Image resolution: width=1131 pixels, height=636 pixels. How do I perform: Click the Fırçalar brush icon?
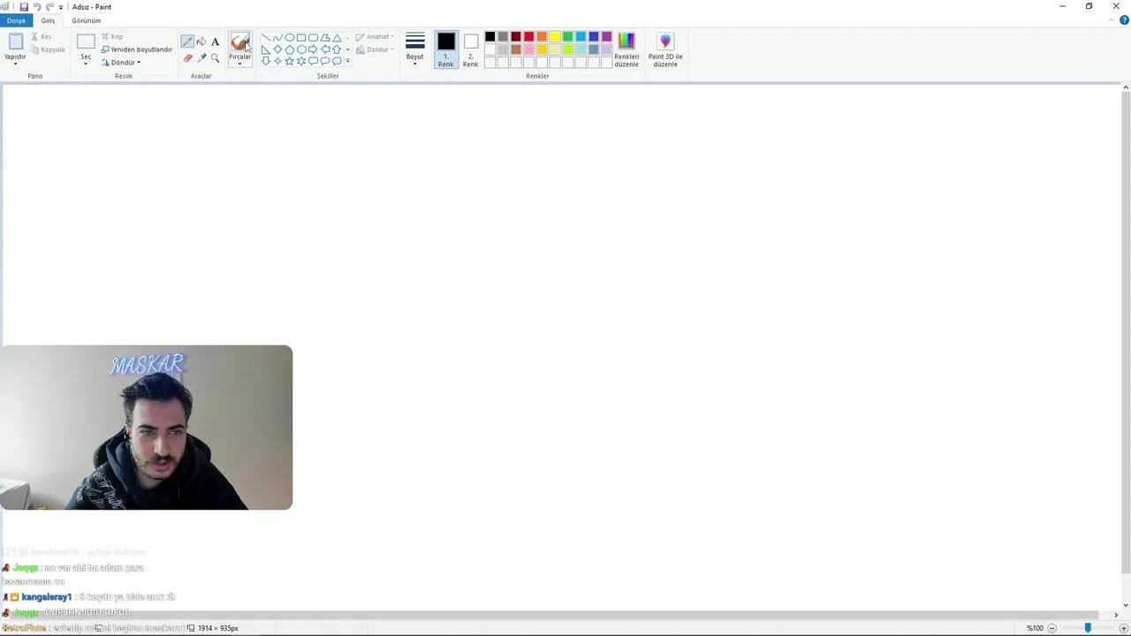point(239,42)
